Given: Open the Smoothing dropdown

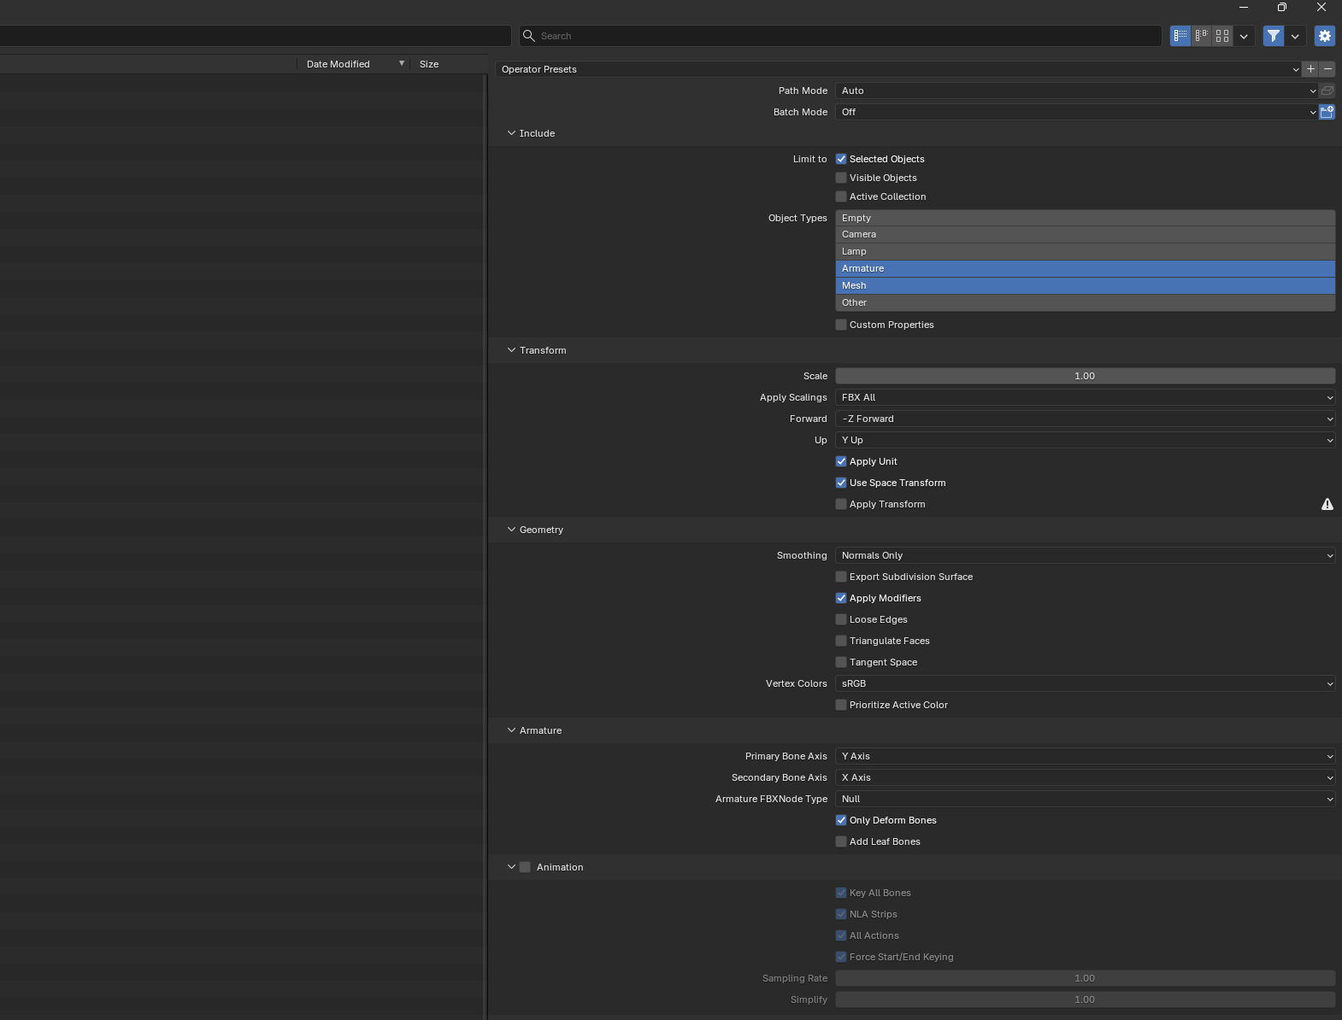Looking at the screenshot, I should [x=1086, y=555].
